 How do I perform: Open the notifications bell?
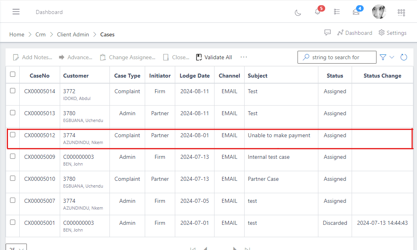[317, 11]
